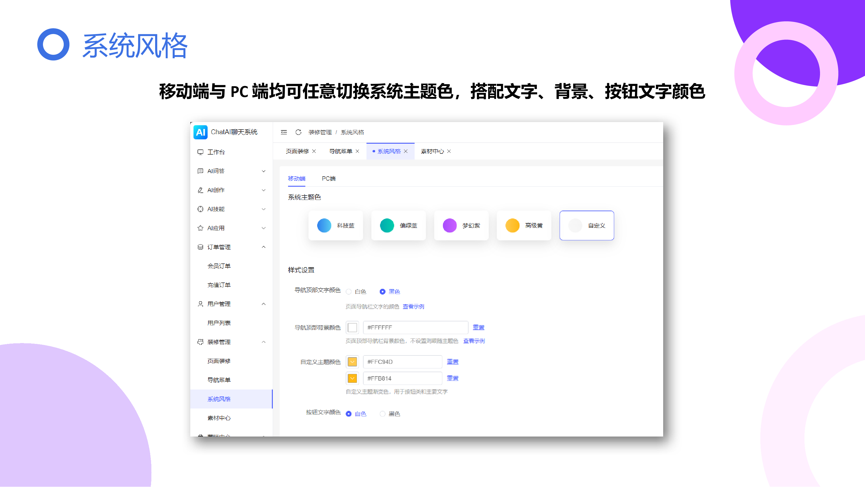865x487 pixels.
Task: Switch to the PC端 tab
Action: pos(328,179)
